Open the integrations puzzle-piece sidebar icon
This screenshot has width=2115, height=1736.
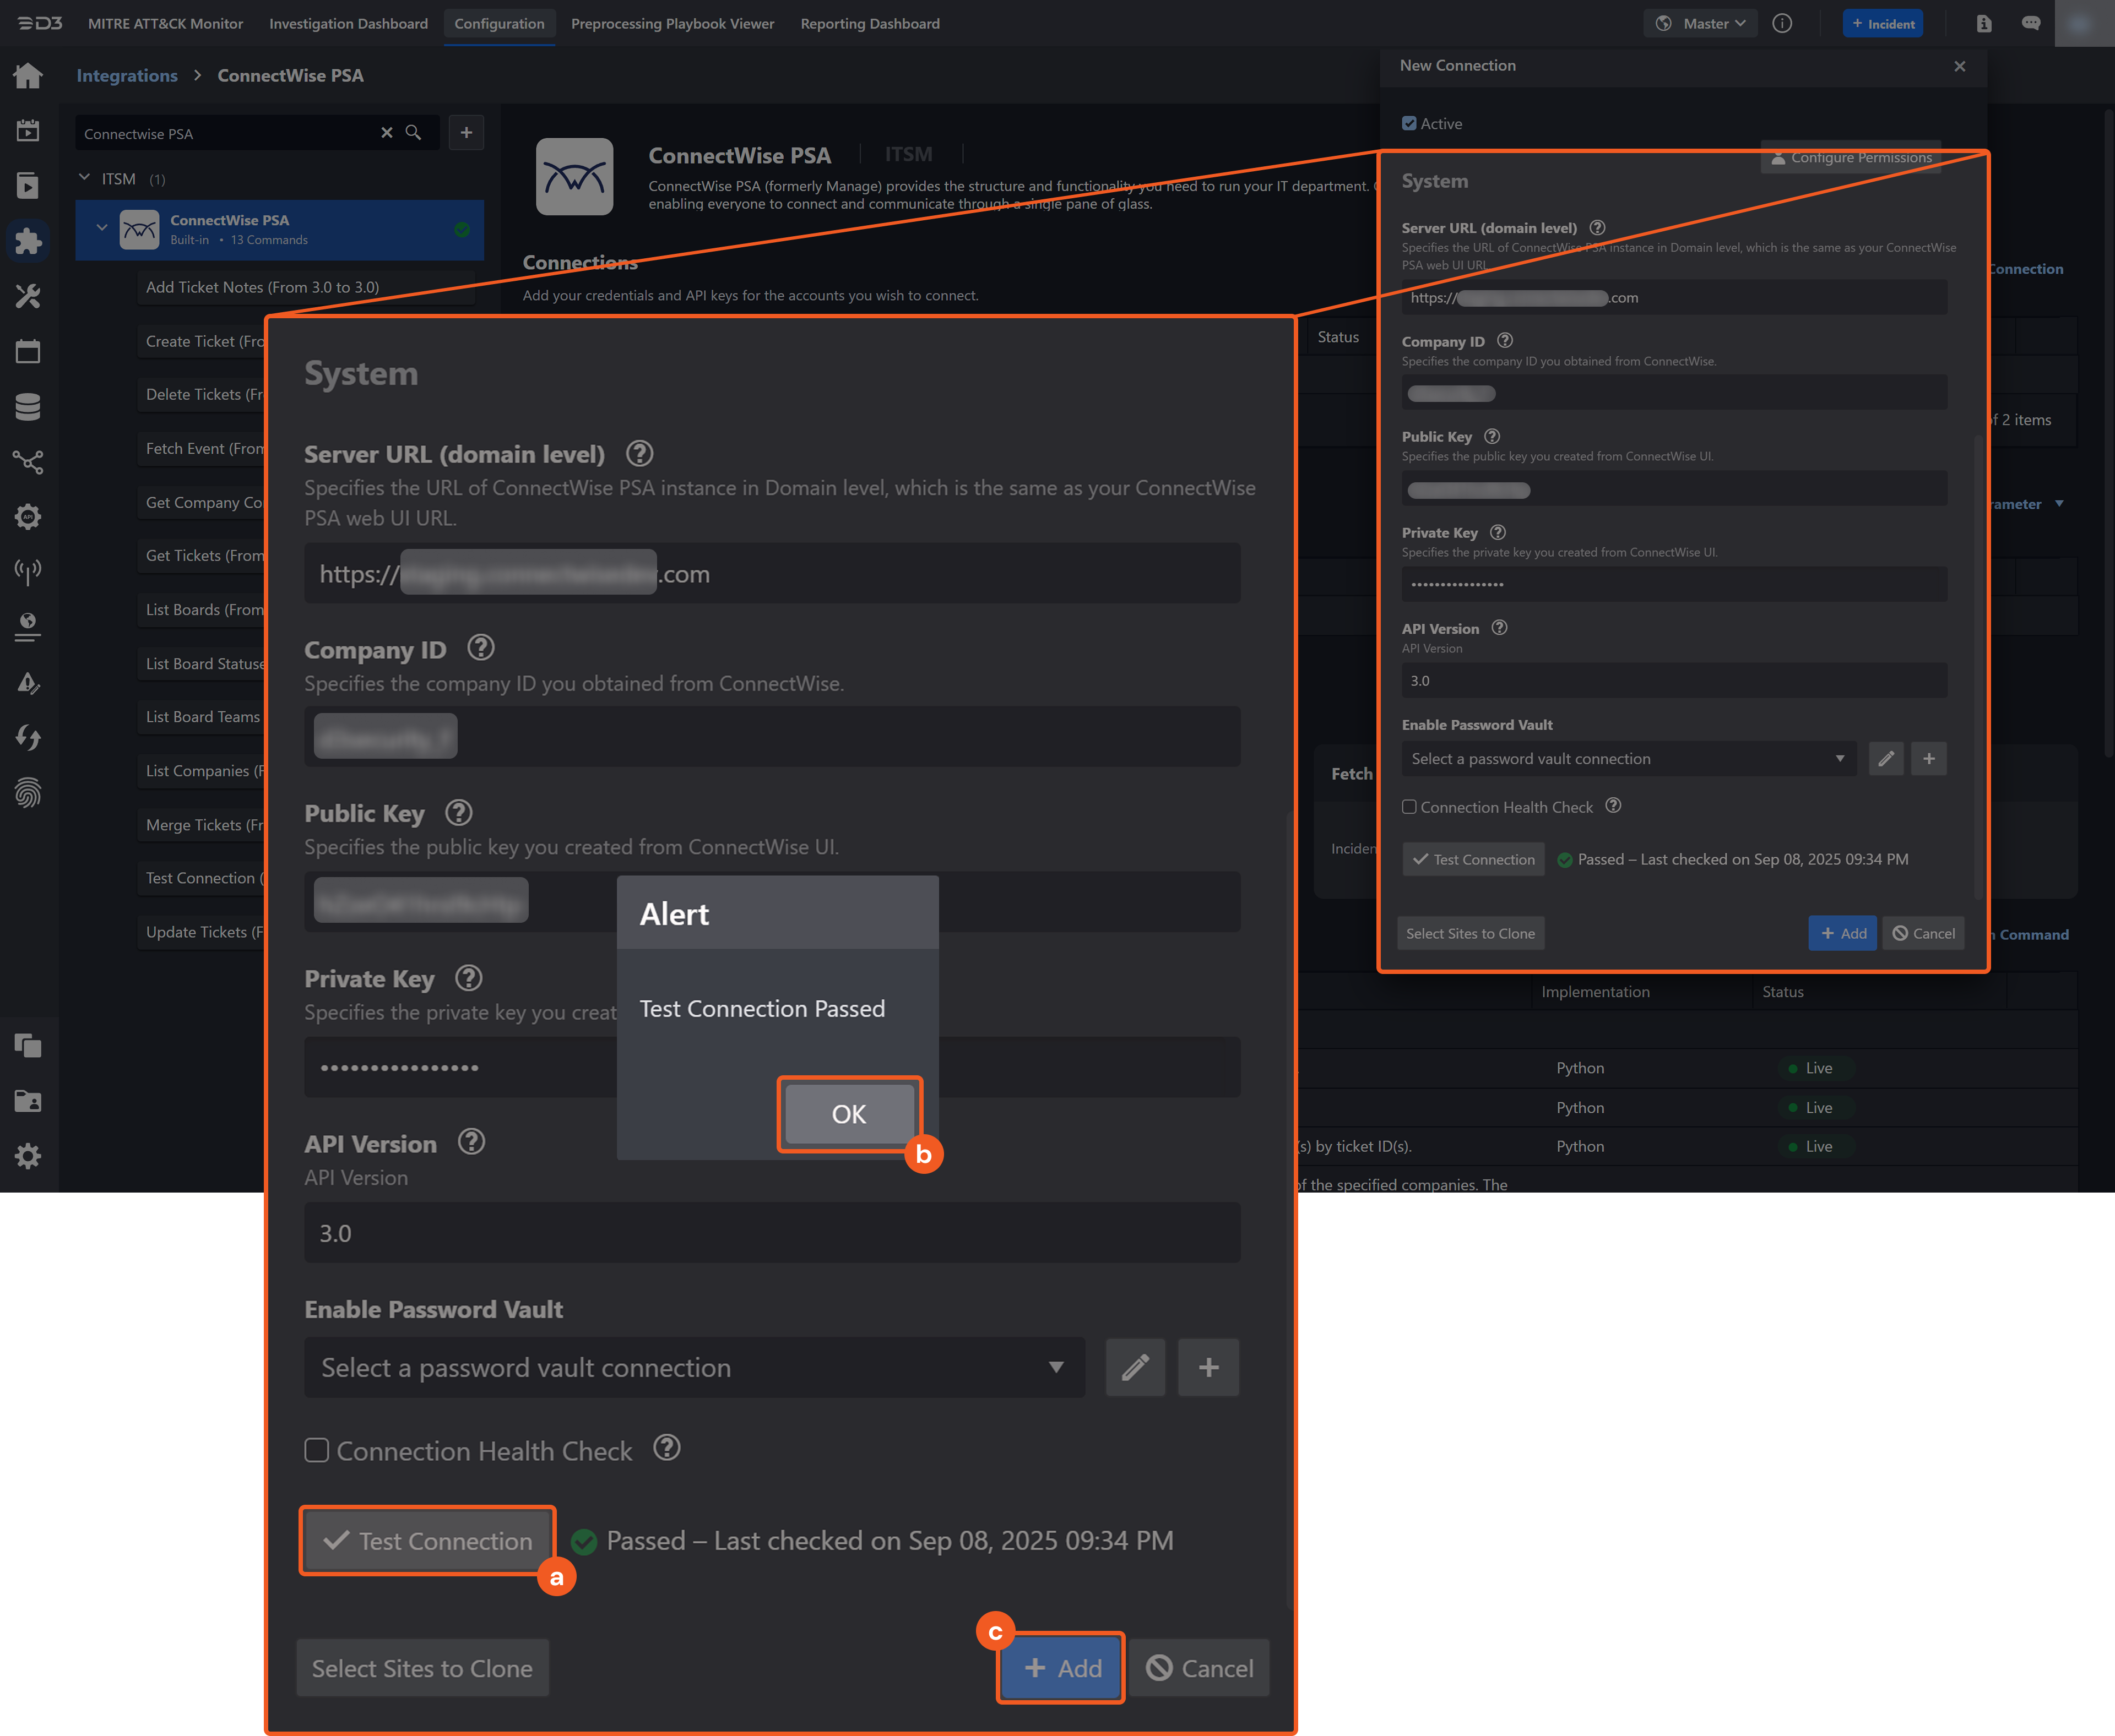(x=28, y=240)
